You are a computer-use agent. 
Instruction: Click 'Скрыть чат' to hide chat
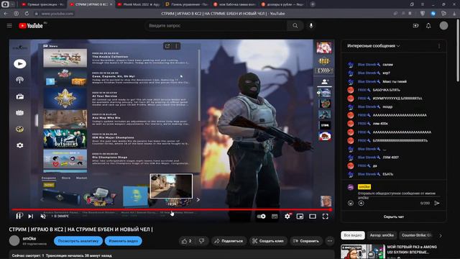click(x=394, y=217)
